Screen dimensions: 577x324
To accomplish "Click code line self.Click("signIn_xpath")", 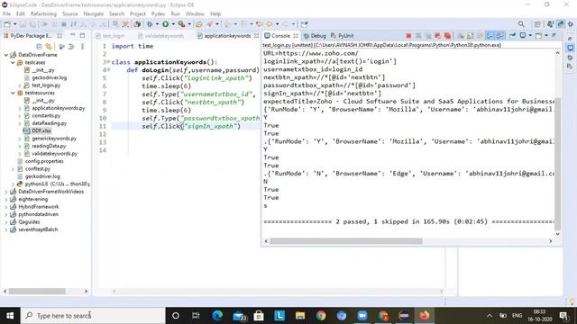I will (191, 126).
